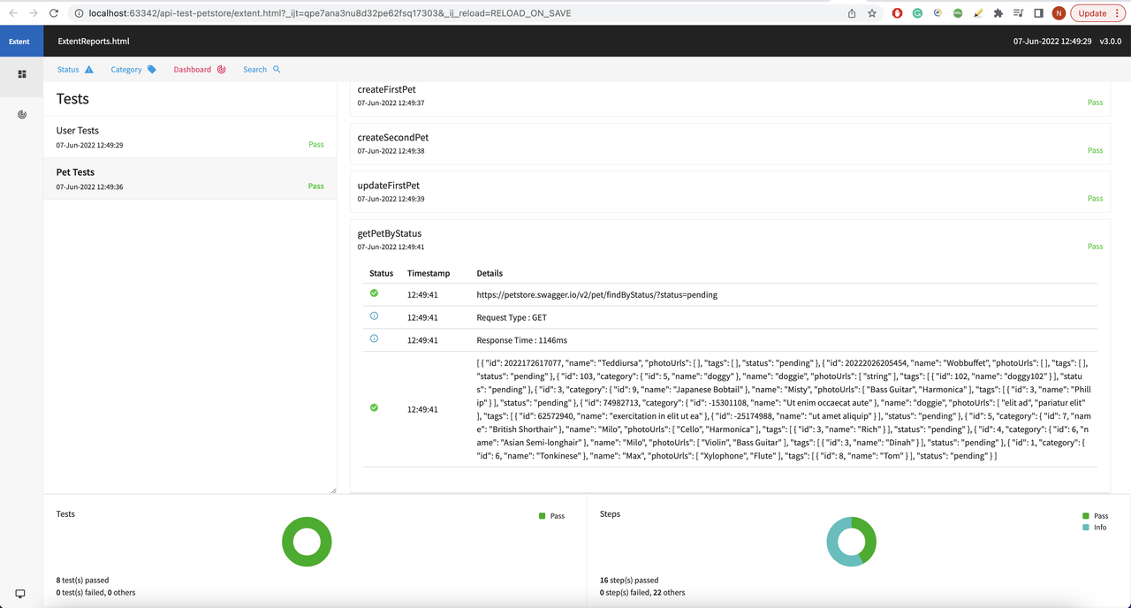1131x608 pixels.
Task: Click the v3.0.0 version label
Action: coord(1110,42)
